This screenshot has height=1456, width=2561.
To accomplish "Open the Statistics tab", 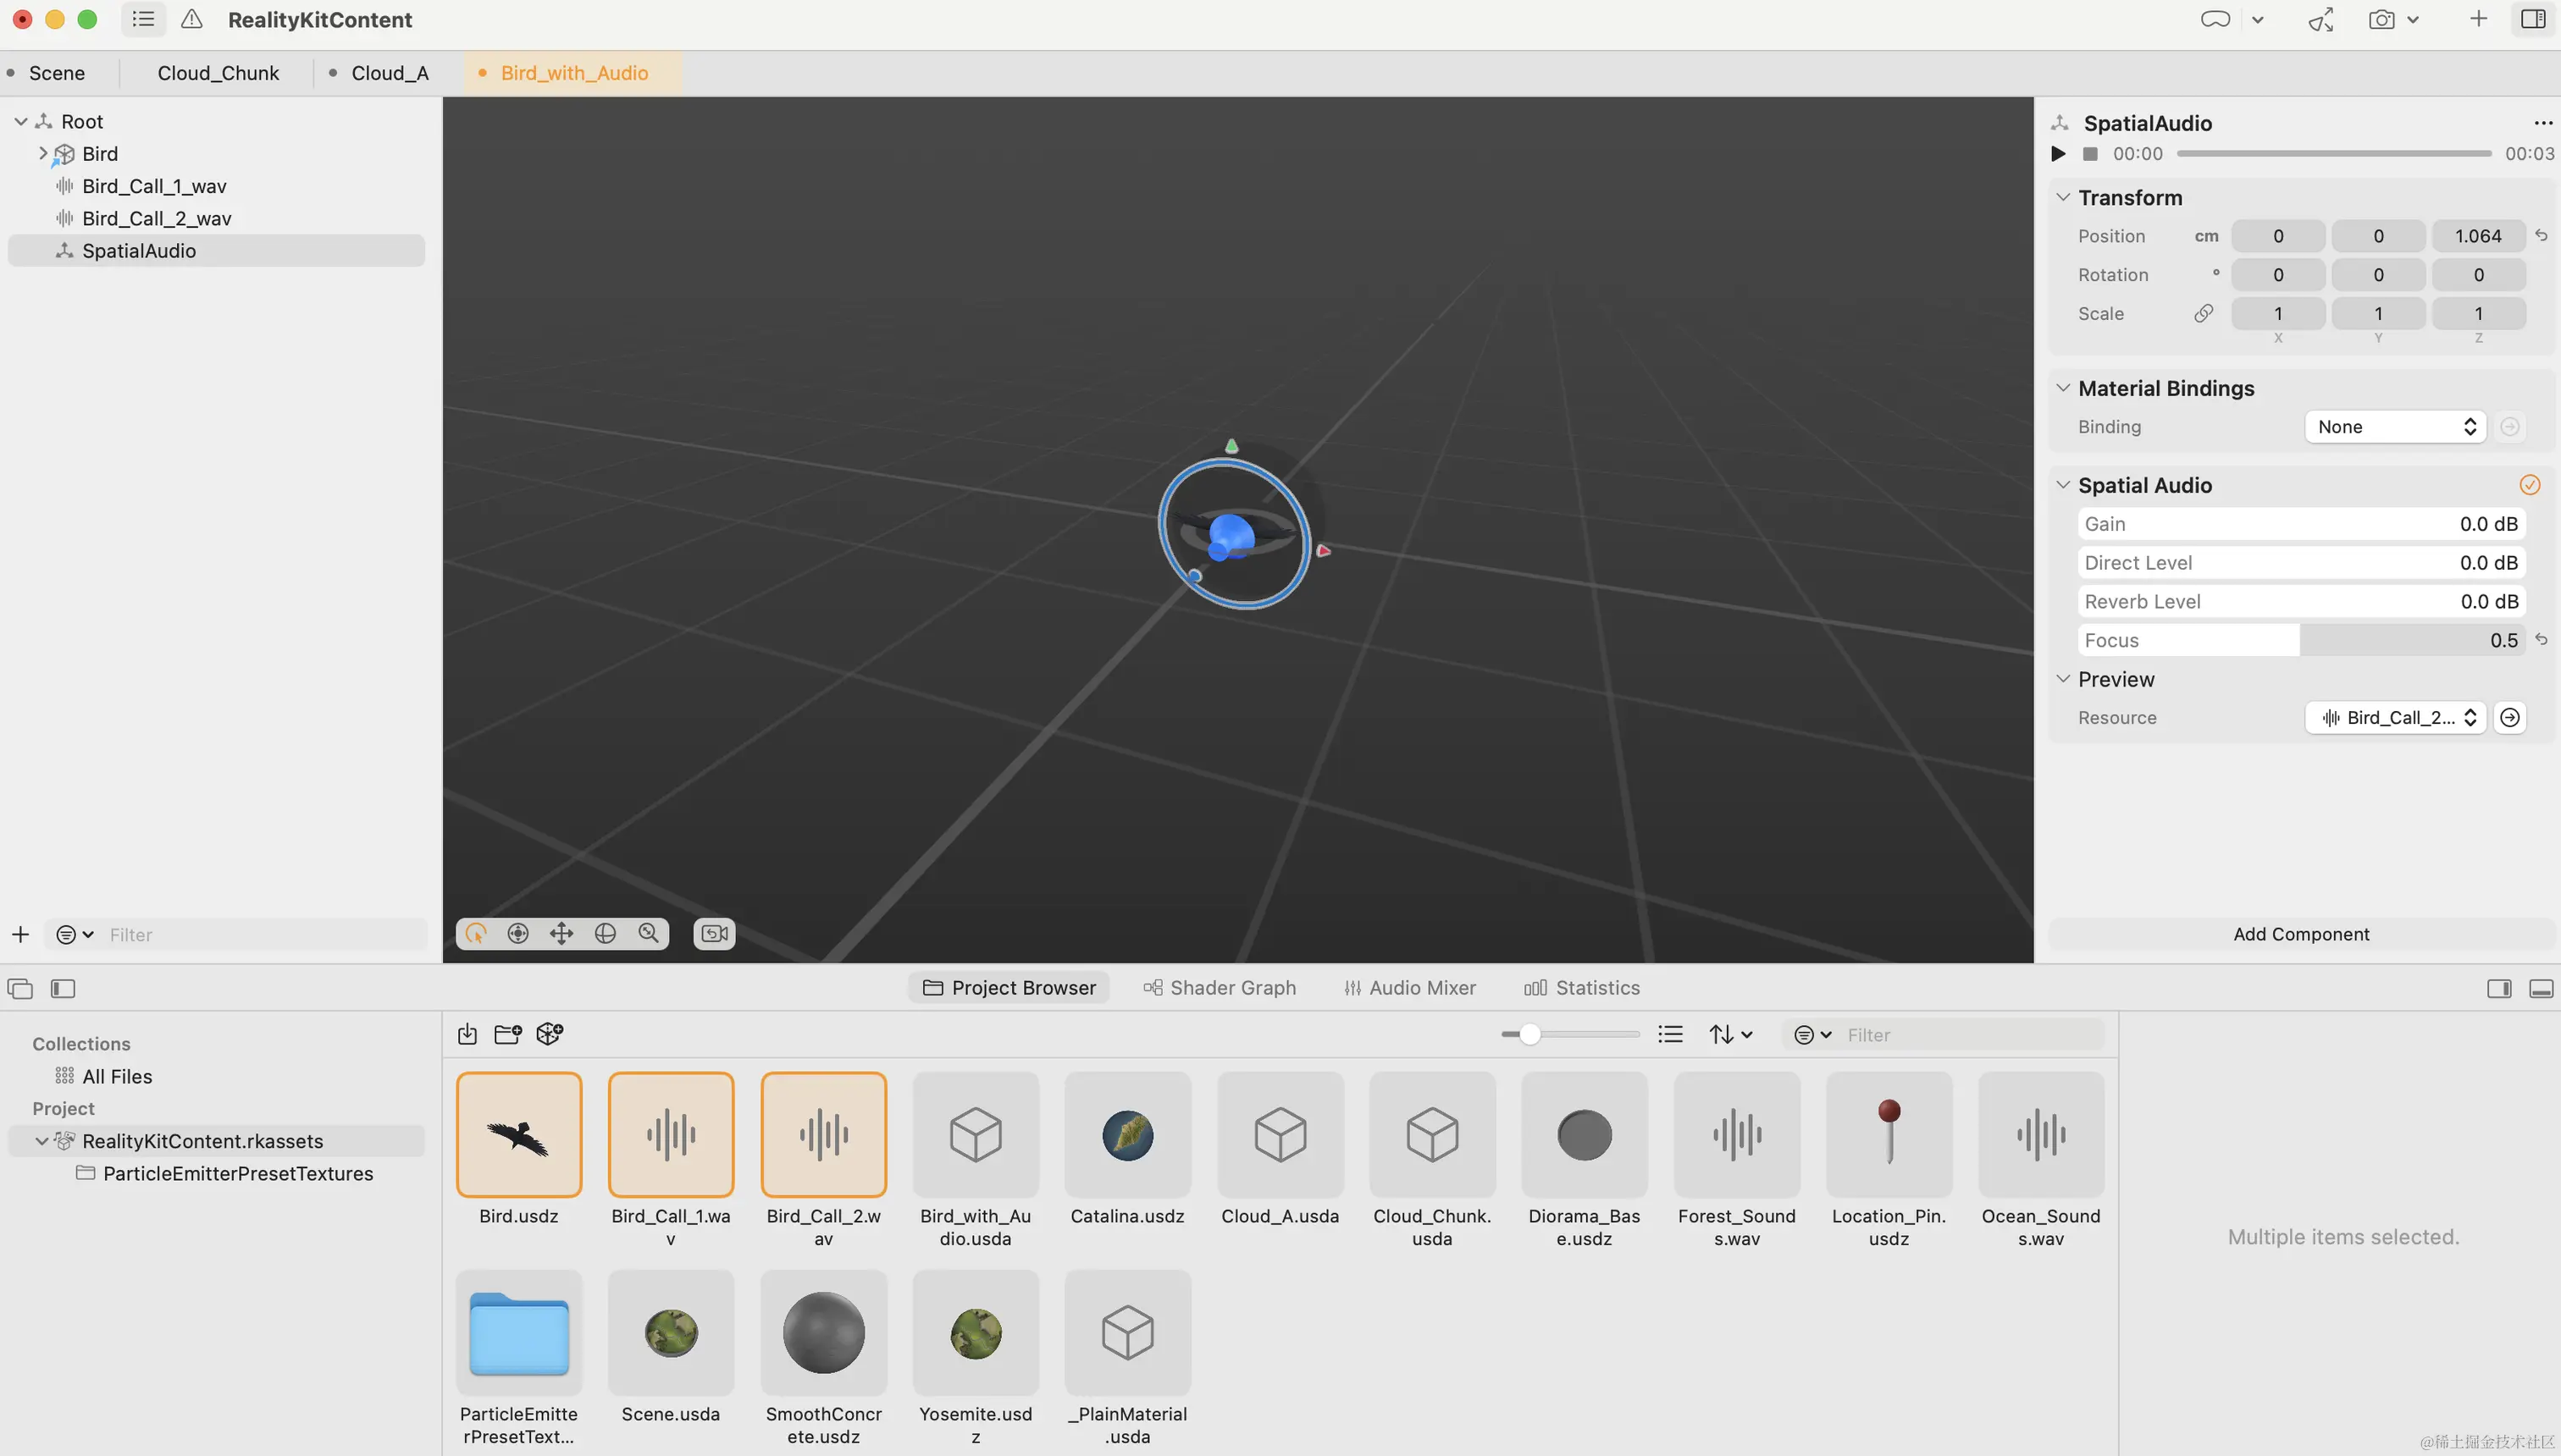I will click(1582, 988).
